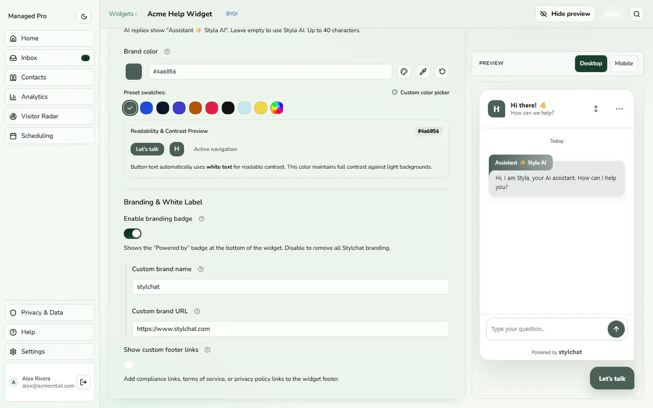
Task: Open Inbox in the sidebar
Action: (49, 58)
